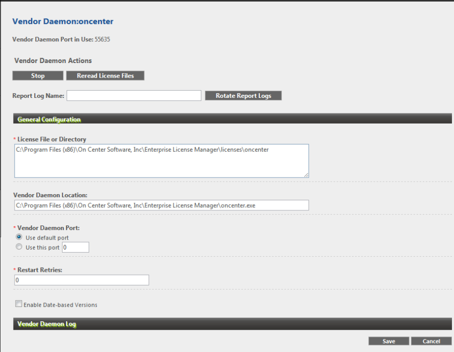
Task: Click the Report Log Name label
Action: [38, 96]
